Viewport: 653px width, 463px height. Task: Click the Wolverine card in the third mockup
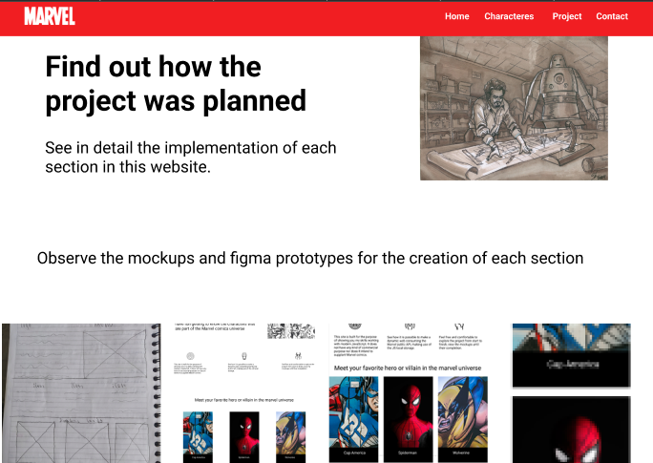462,419
